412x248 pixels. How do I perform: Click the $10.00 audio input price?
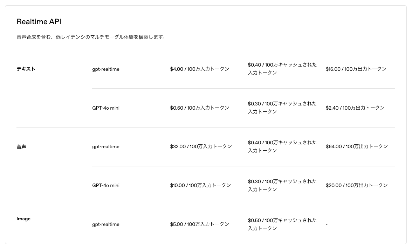pyautogui.click(x=200, y=185)
